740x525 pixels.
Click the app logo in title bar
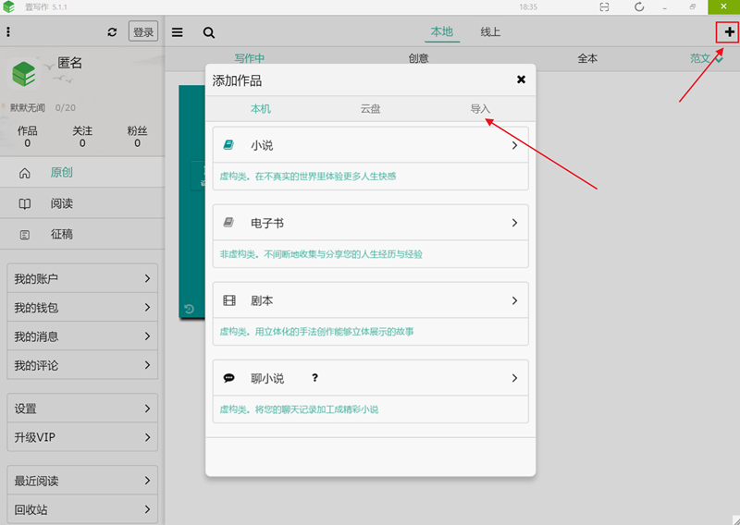8,6
